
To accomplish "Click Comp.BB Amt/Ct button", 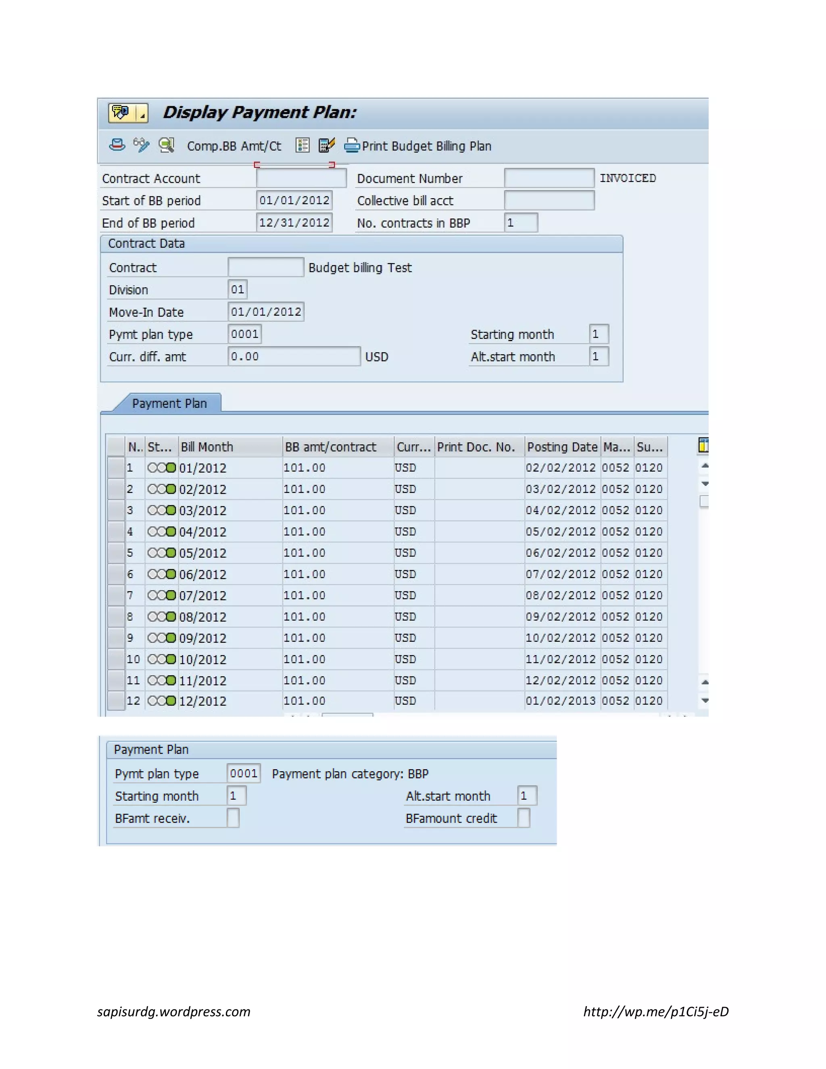I will 234,146.
